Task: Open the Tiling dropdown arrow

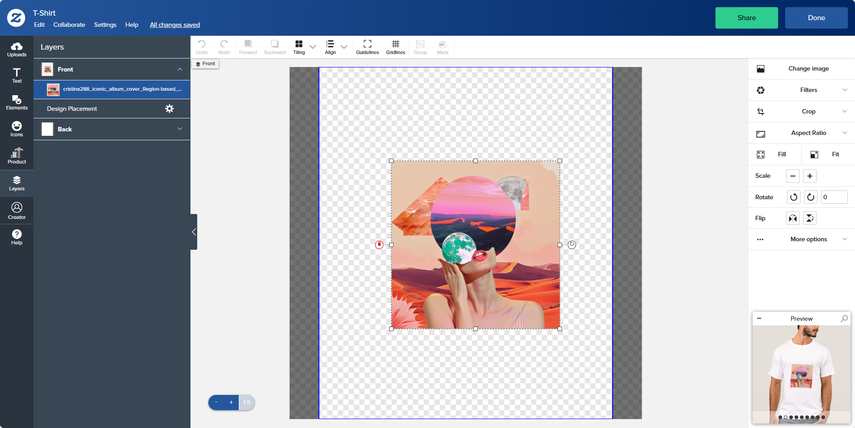Action: [x=313, y=46]
